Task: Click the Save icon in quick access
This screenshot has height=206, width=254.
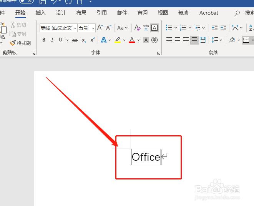Action: [x=43, y=2]
